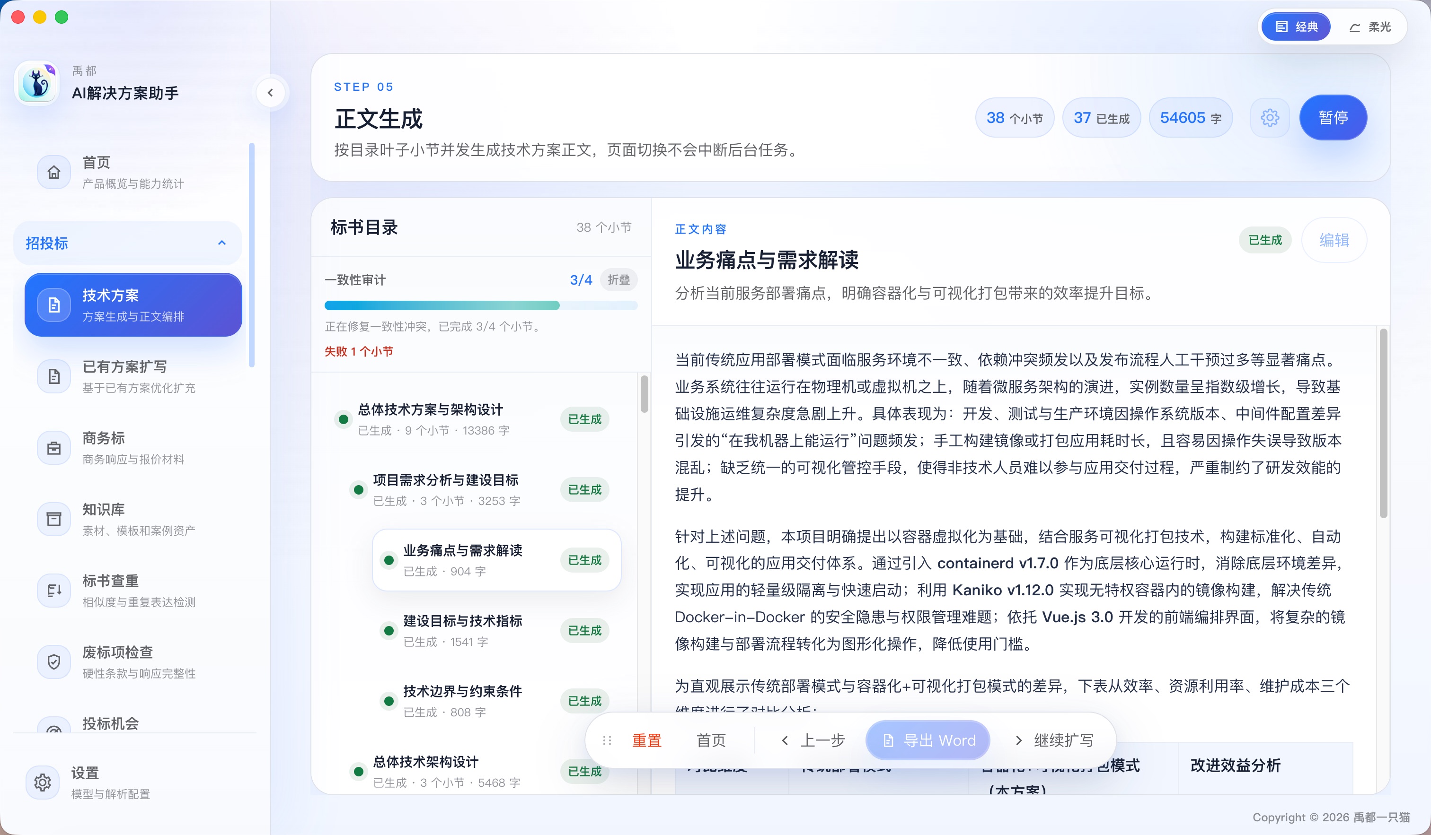Viewport: 1431px width, 835px height.
Task: Open 投标机会 in sidebar
Action: point(133,723)
